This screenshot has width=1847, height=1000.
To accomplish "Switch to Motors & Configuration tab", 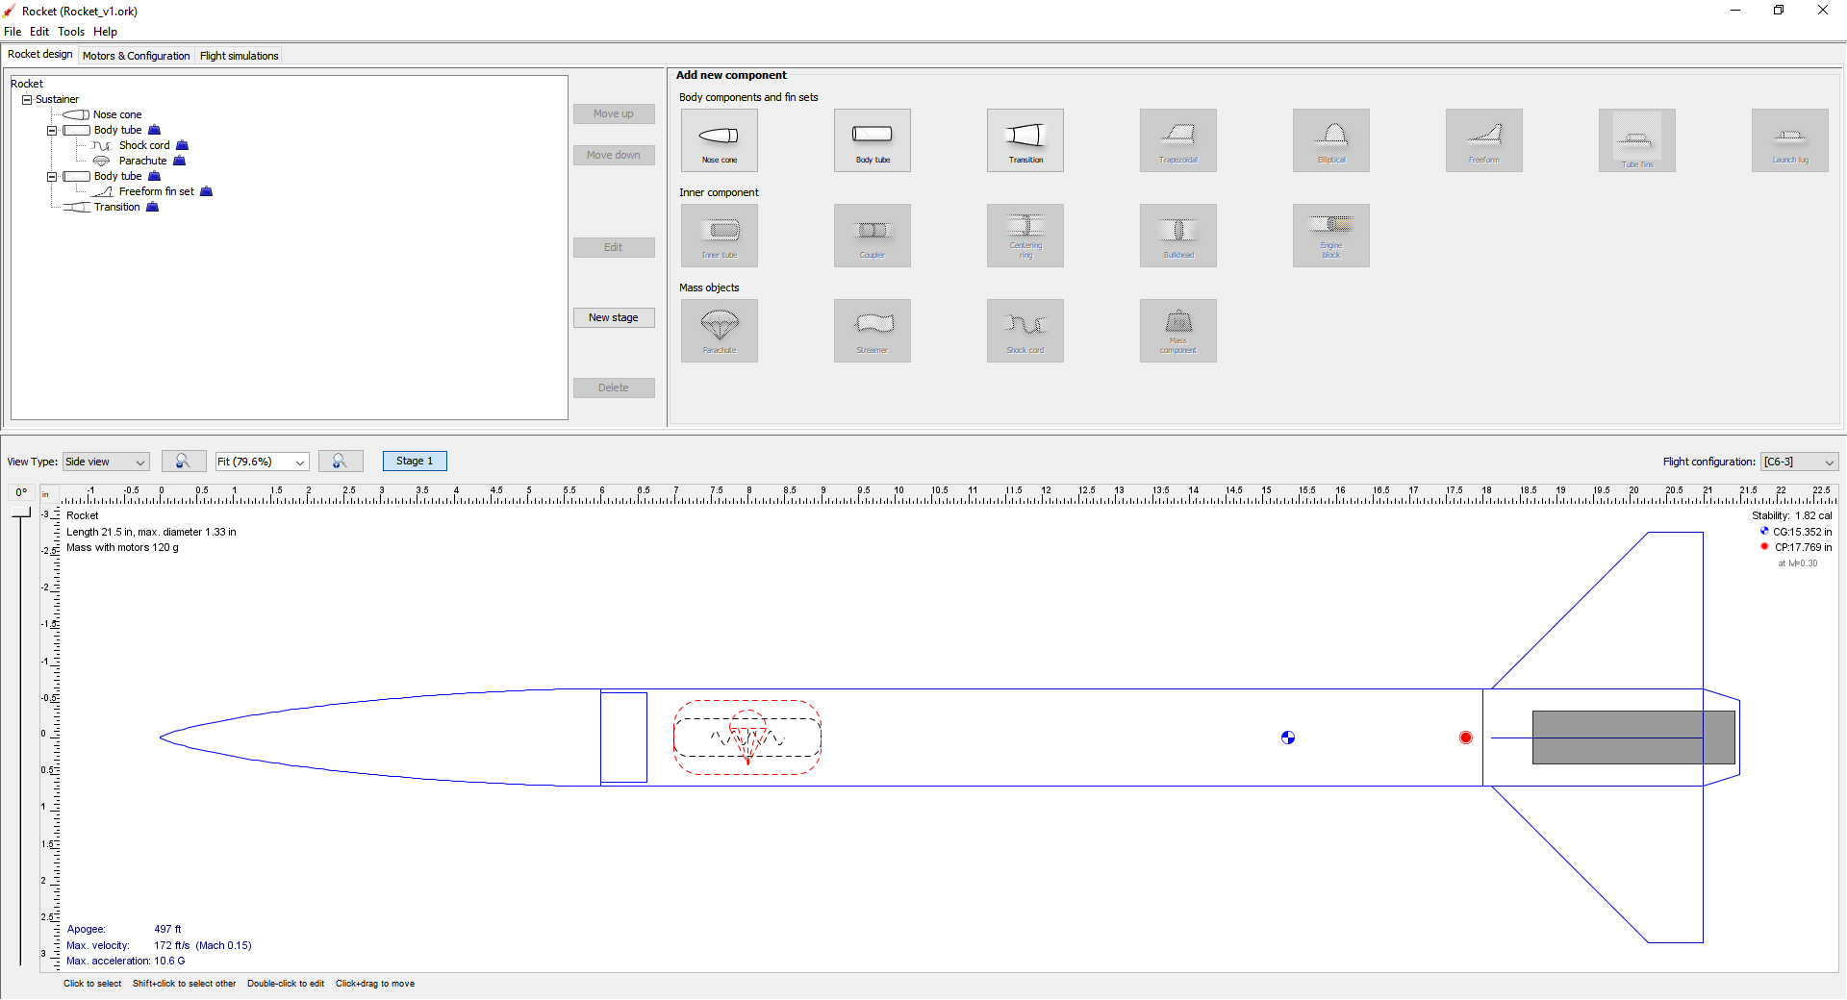I will click(x=136, y=56).
